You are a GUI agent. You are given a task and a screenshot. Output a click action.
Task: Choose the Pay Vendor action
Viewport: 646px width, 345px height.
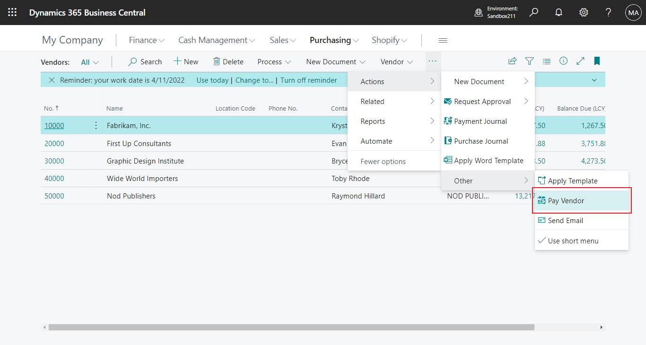pos(566,200)
